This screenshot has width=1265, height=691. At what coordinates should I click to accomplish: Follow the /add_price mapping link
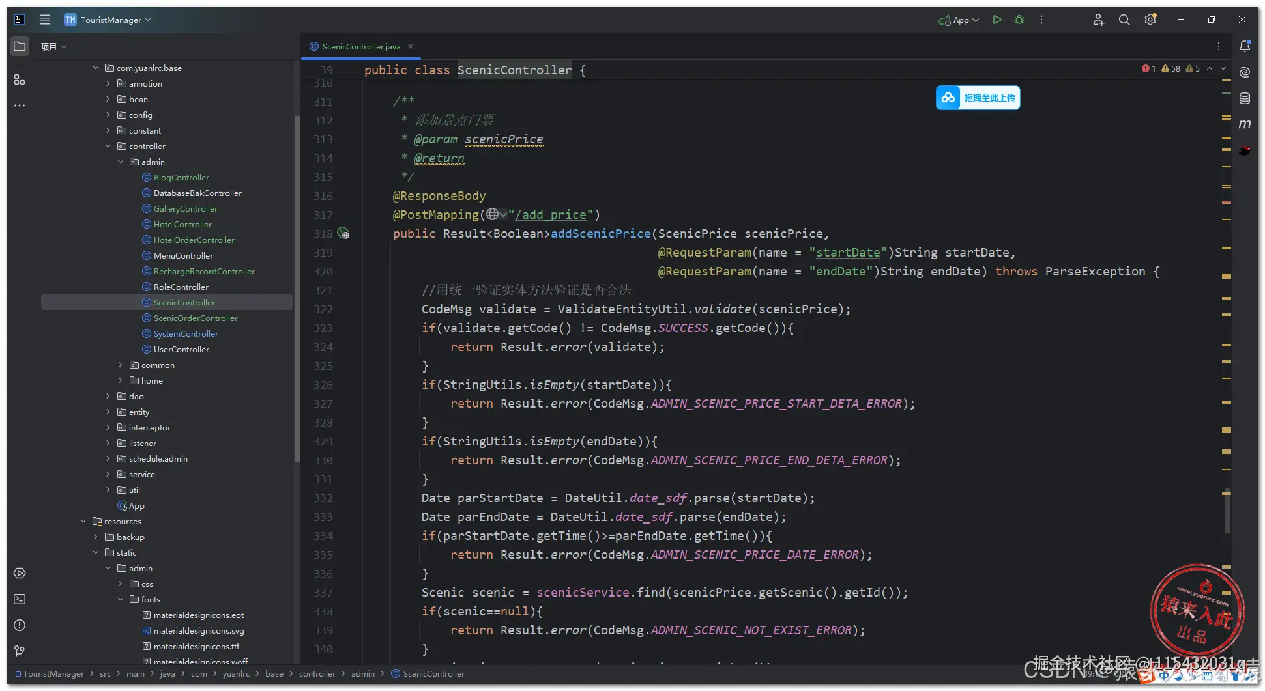(551, 214)
